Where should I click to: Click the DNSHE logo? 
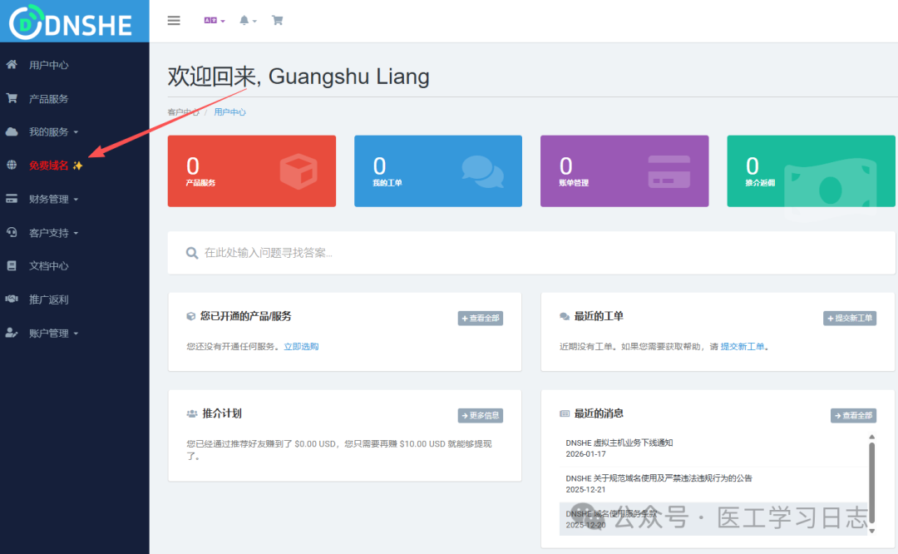(72, 22)
